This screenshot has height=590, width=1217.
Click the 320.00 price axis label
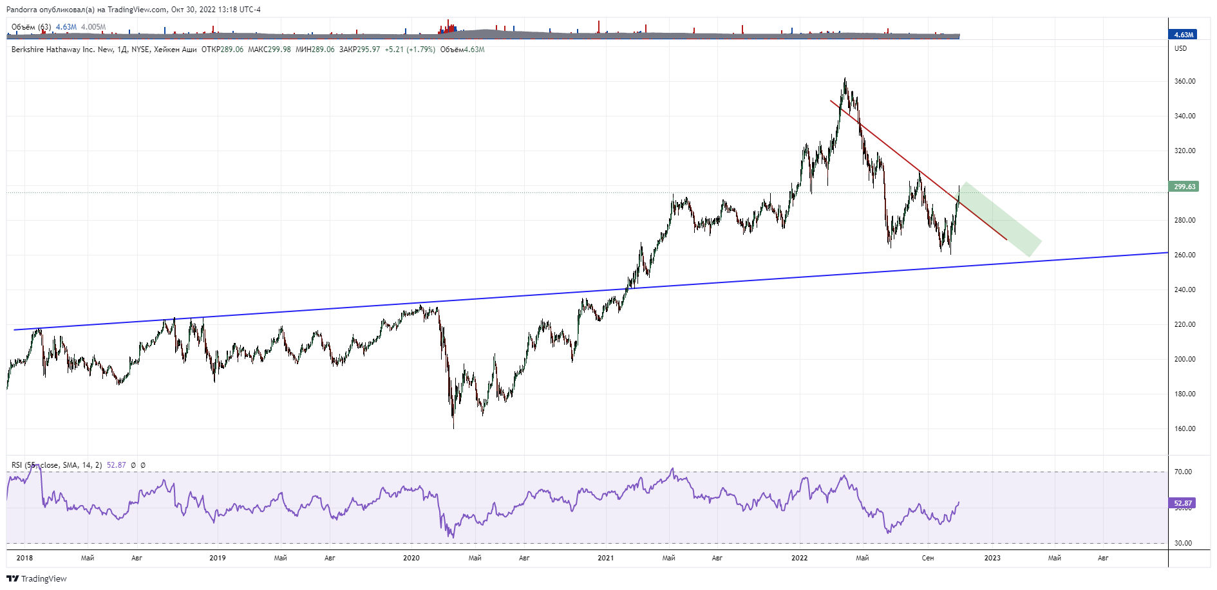tap(1185, 151)
